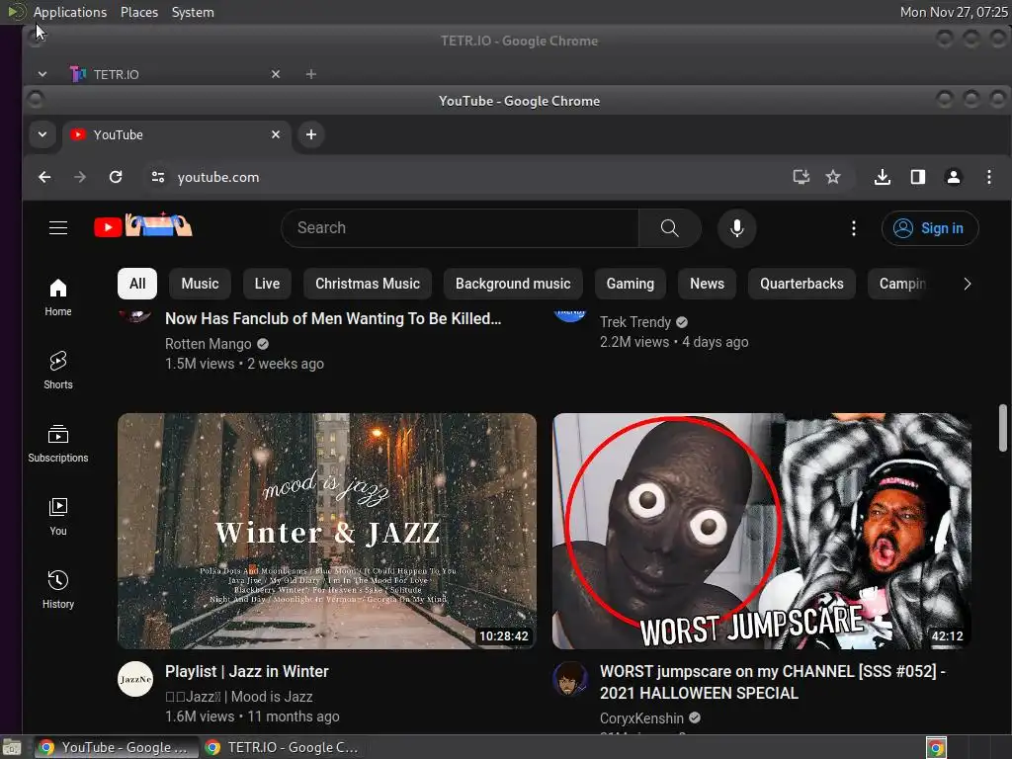Expand tab search in the TETR.IO window
1012x759 pixels.
(42, 74)
